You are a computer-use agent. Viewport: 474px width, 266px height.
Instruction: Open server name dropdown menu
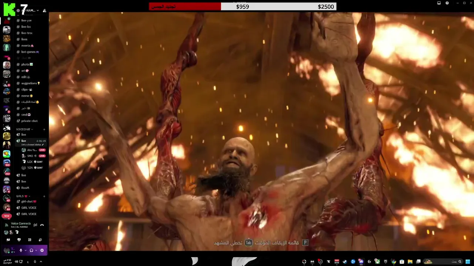30,10
